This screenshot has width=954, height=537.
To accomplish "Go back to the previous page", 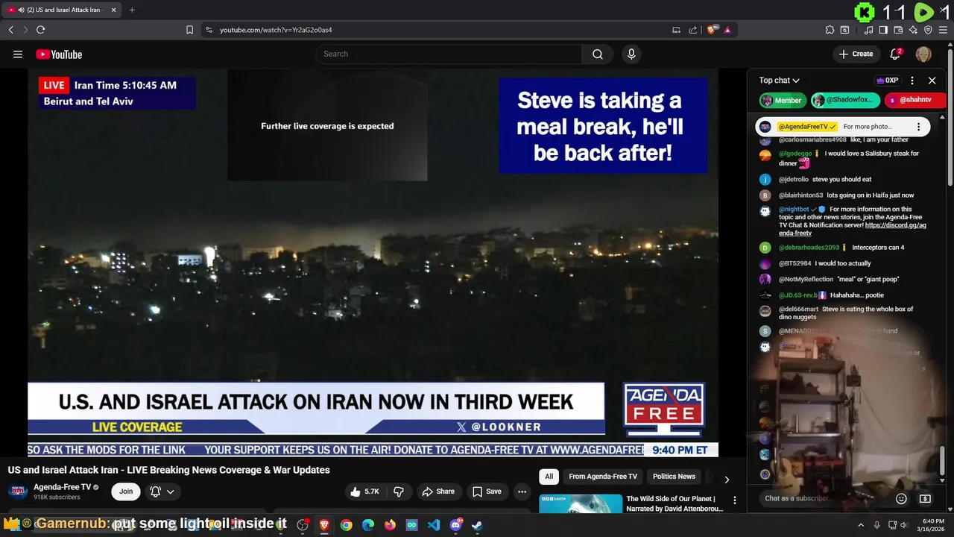I will click(11, 30).
